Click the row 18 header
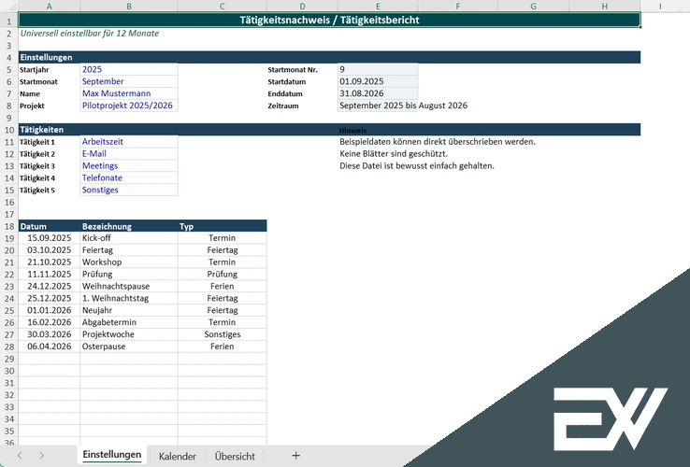Image resolution: width=690 pixels, height=467 pixels. point(8,226)
